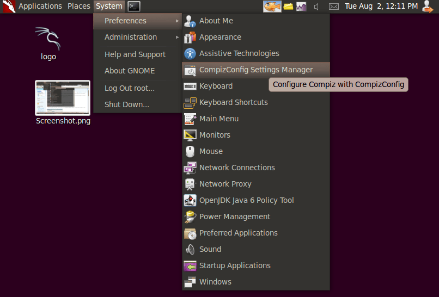Viewport: 439px width, 297px height.
Task: Select the Screenshot.png thumbnail on desktop
Action: (x=63, y=98)
